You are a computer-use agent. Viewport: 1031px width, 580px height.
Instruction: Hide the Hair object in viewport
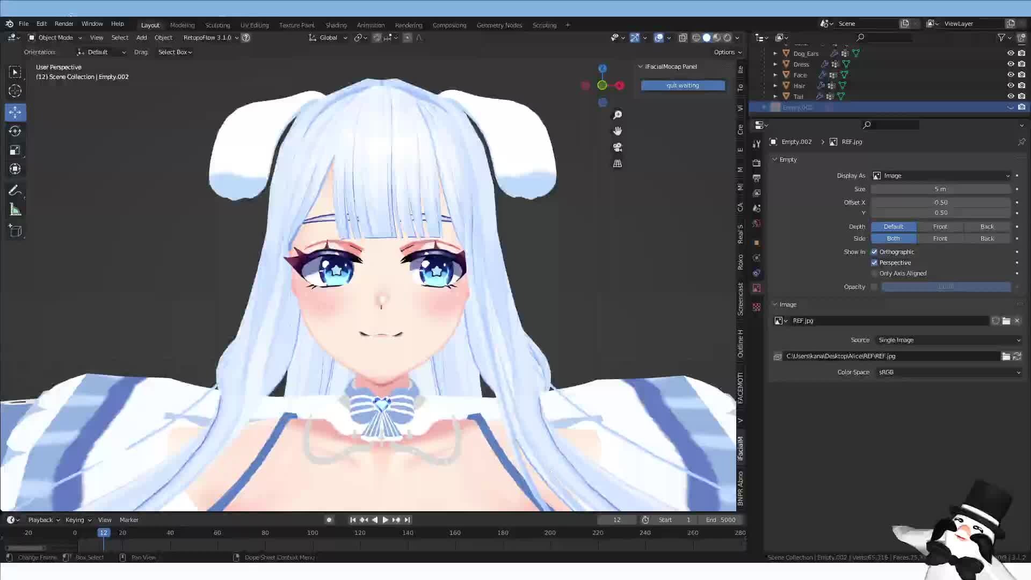[1010, 85]
